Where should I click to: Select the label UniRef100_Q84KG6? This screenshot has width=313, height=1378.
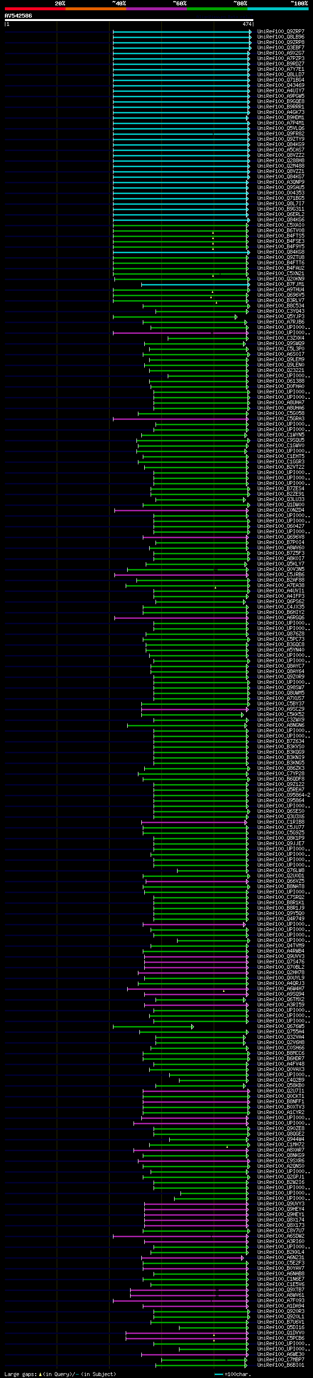click(281, 220)
